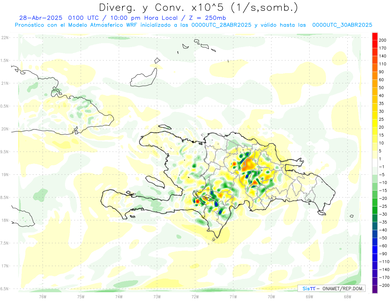
Task: Click the 72W longitude label
Action: 195,296
